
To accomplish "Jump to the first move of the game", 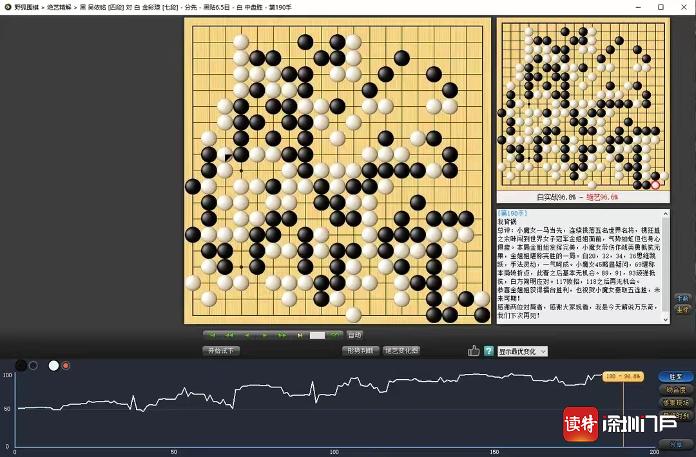I will 212,335.
